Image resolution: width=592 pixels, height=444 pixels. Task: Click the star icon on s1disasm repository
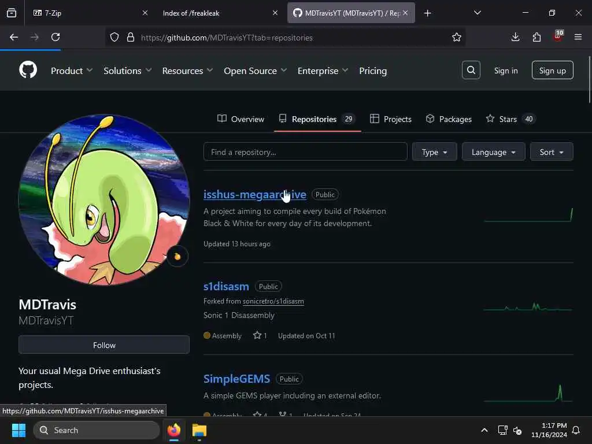point(257,335)
